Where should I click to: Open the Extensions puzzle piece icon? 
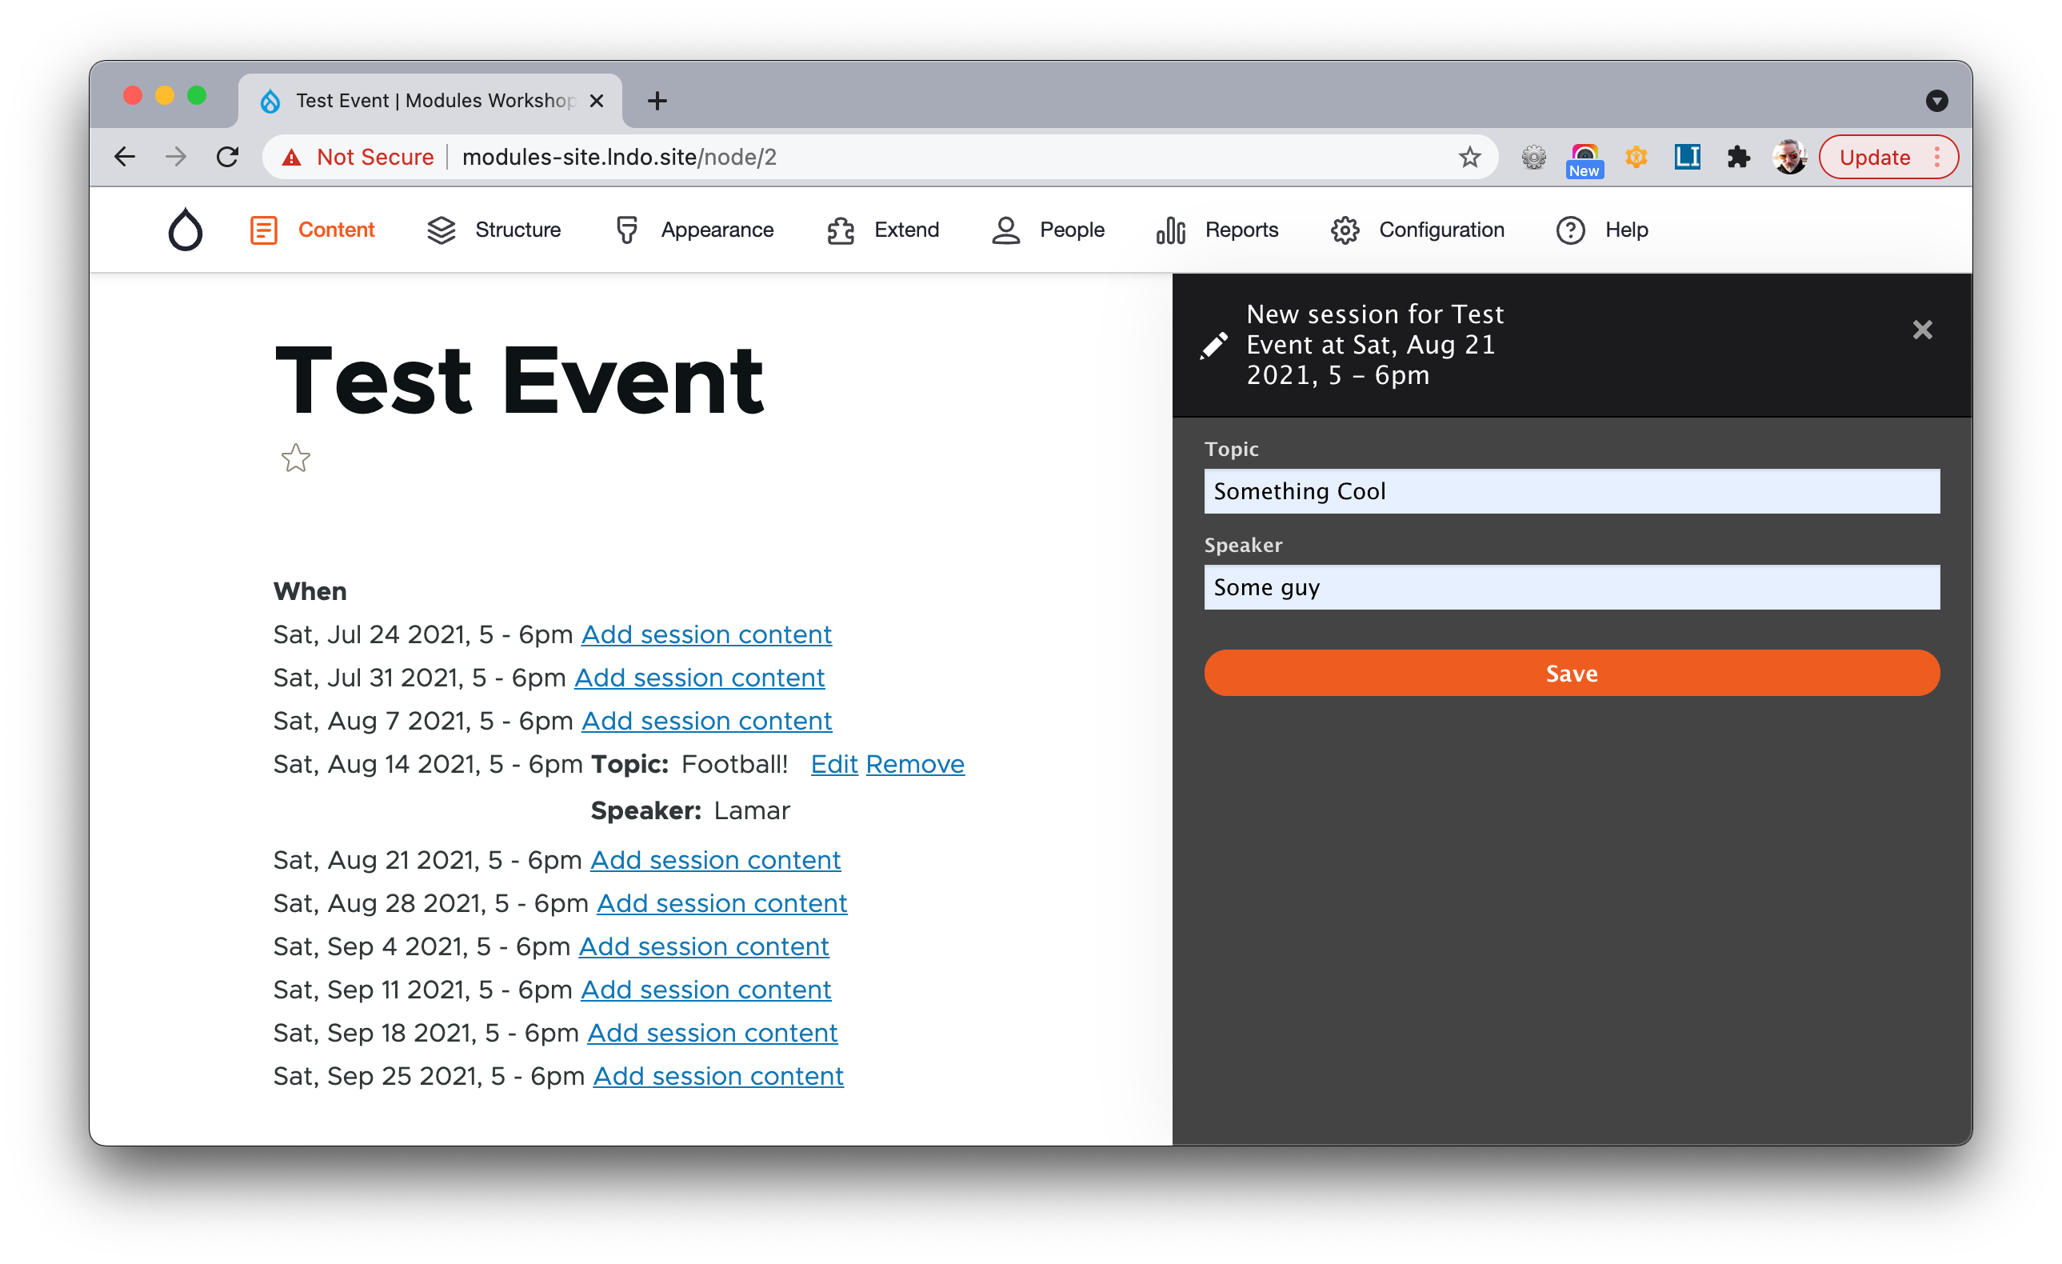(x=1738, y=157)
